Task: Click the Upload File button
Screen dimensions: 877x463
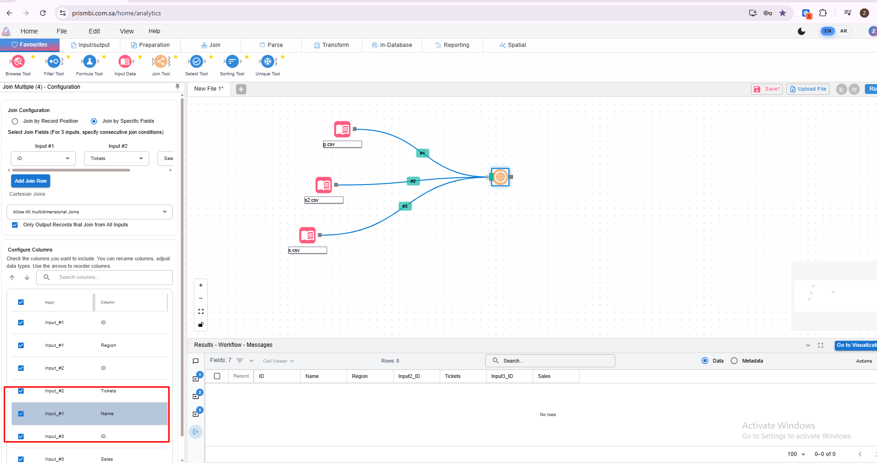Action: 808,89
